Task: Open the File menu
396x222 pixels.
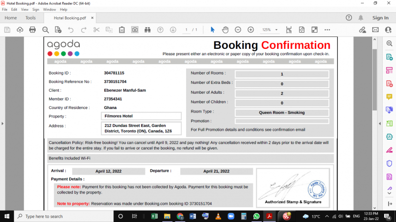Action: (x=4, y=9)
